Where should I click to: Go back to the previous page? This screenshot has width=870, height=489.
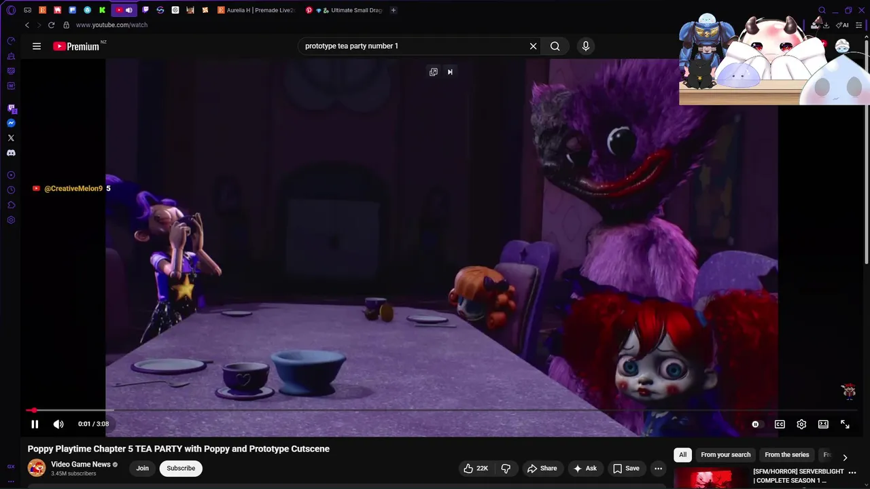tap(27, 25)
